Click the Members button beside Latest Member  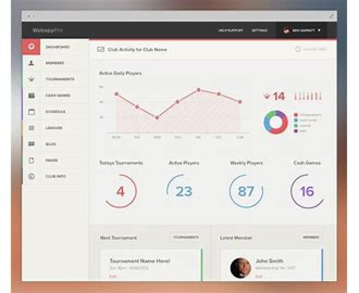(x=311, y=237)
